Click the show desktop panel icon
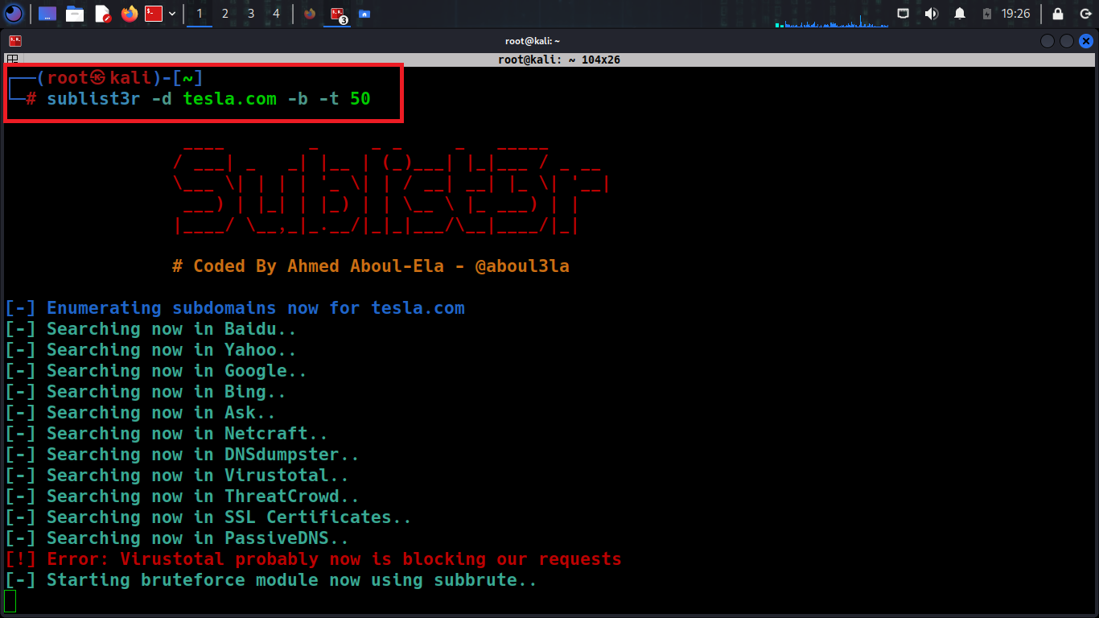The width and height of the screenshot is (1099, 618). click(47, 14)
